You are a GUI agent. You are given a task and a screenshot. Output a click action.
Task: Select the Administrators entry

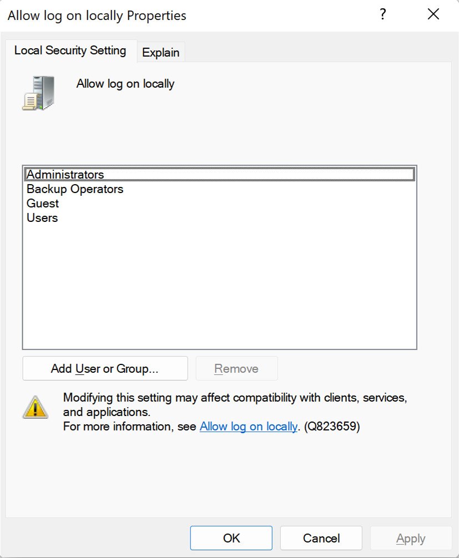pos(65,174)
